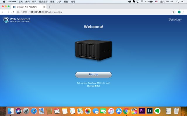The height and width of the screenshot is (116, 187).
Task: Open the document stack in the Dock
Action: [x=168, y=111]
